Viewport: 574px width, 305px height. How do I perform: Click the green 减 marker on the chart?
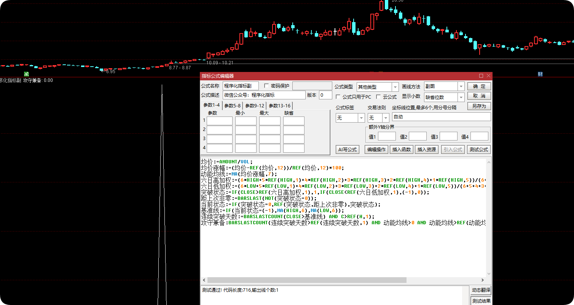click(x=26, y=74)
